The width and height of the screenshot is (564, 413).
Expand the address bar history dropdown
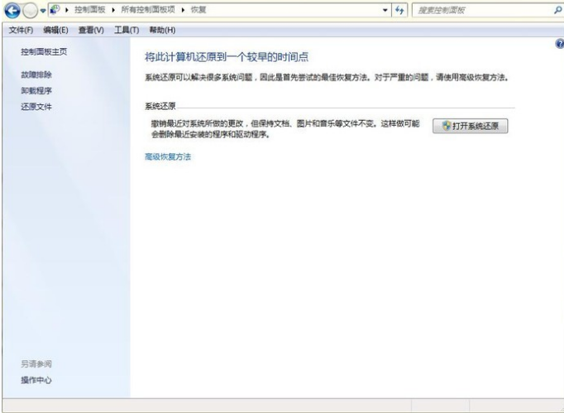(385, 10)
